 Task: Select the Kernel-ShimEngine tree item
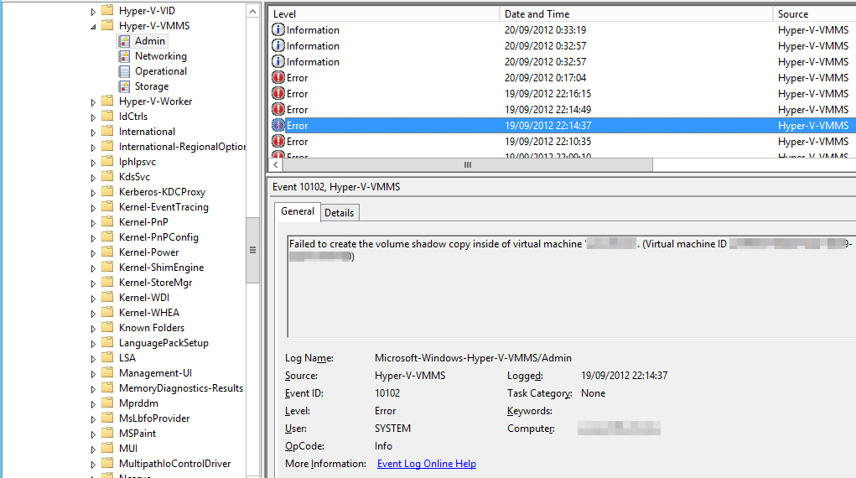162,268
